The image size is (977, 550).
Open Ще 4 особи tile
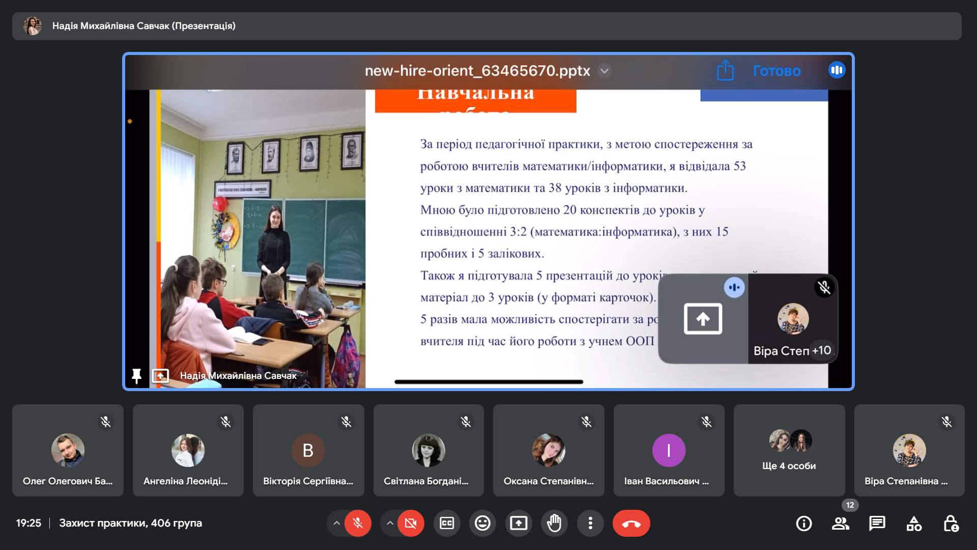[789, 450]
